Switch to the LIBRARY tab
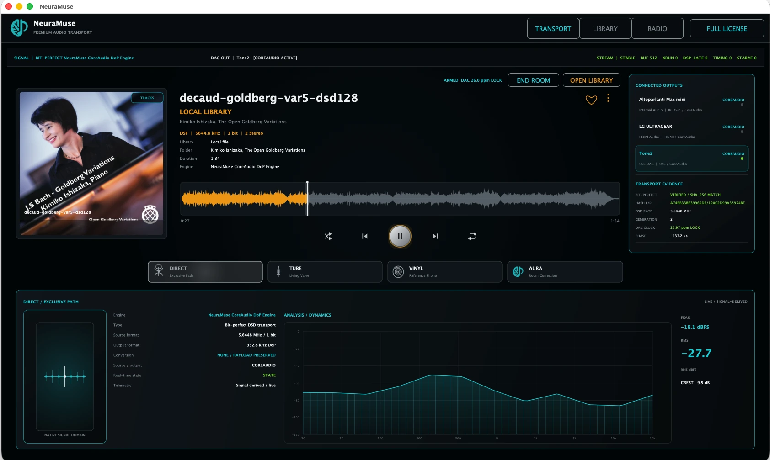The height and width of the screenshot is (460, 770). (x=605, y=28)
